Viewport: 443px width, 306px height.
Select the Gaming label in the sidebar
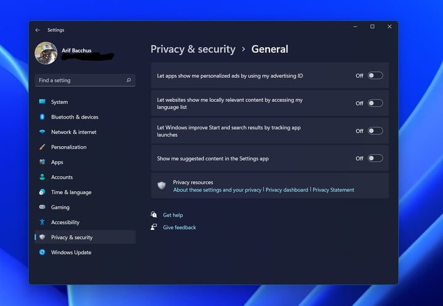click(x=60, y=207)
